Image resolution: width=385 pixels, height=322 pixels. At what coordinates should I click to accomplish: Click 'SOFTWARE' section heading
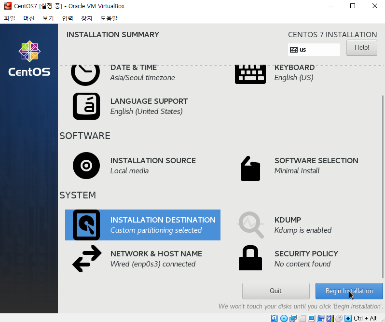pos(85,136)
